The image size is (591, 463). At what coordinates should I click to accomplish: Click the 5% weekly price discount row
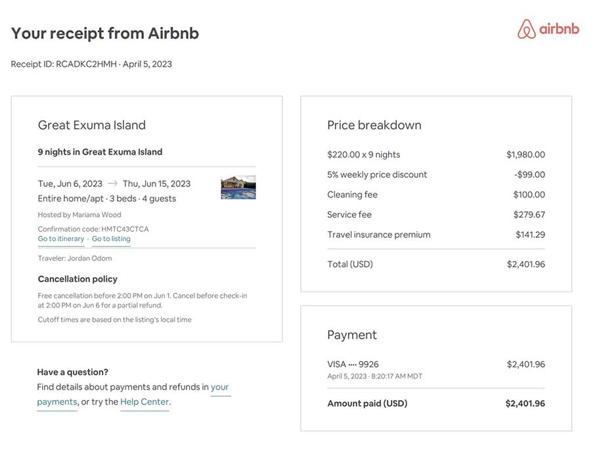pos(377,175)
